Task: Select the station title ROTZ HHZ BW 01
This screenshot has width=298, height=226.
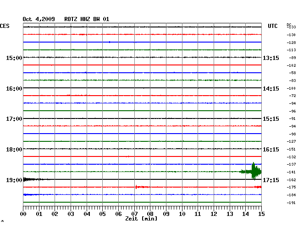Action: coord(87,19)
